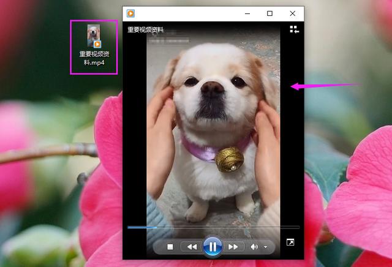This screenshot has height=267, width=392.
Task: Click the 重要视频资料 title in the player
Action: click(146, 30)
